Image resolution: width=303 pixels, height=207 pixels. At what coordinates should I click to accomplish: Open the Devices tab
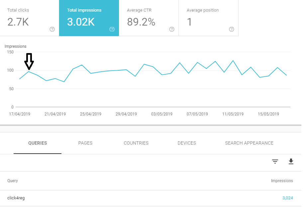tap(187, 143)
